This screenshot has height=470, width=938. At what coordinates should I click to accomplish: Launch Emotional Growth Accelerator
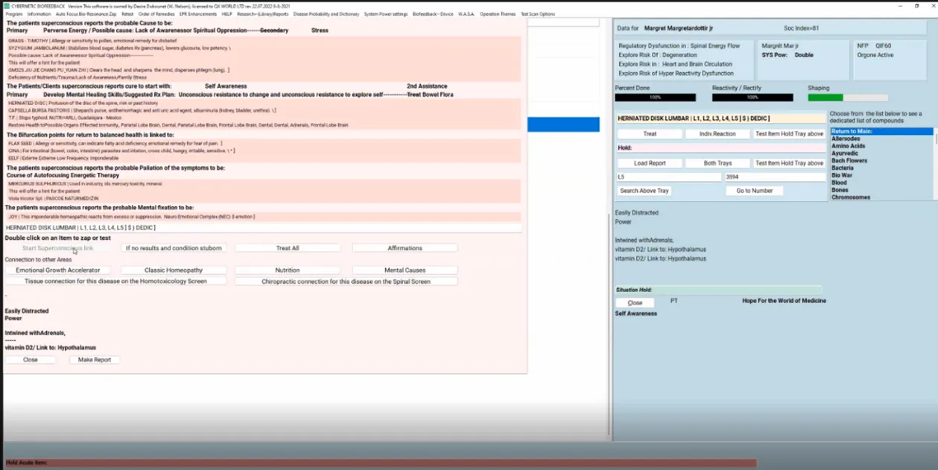58,270
